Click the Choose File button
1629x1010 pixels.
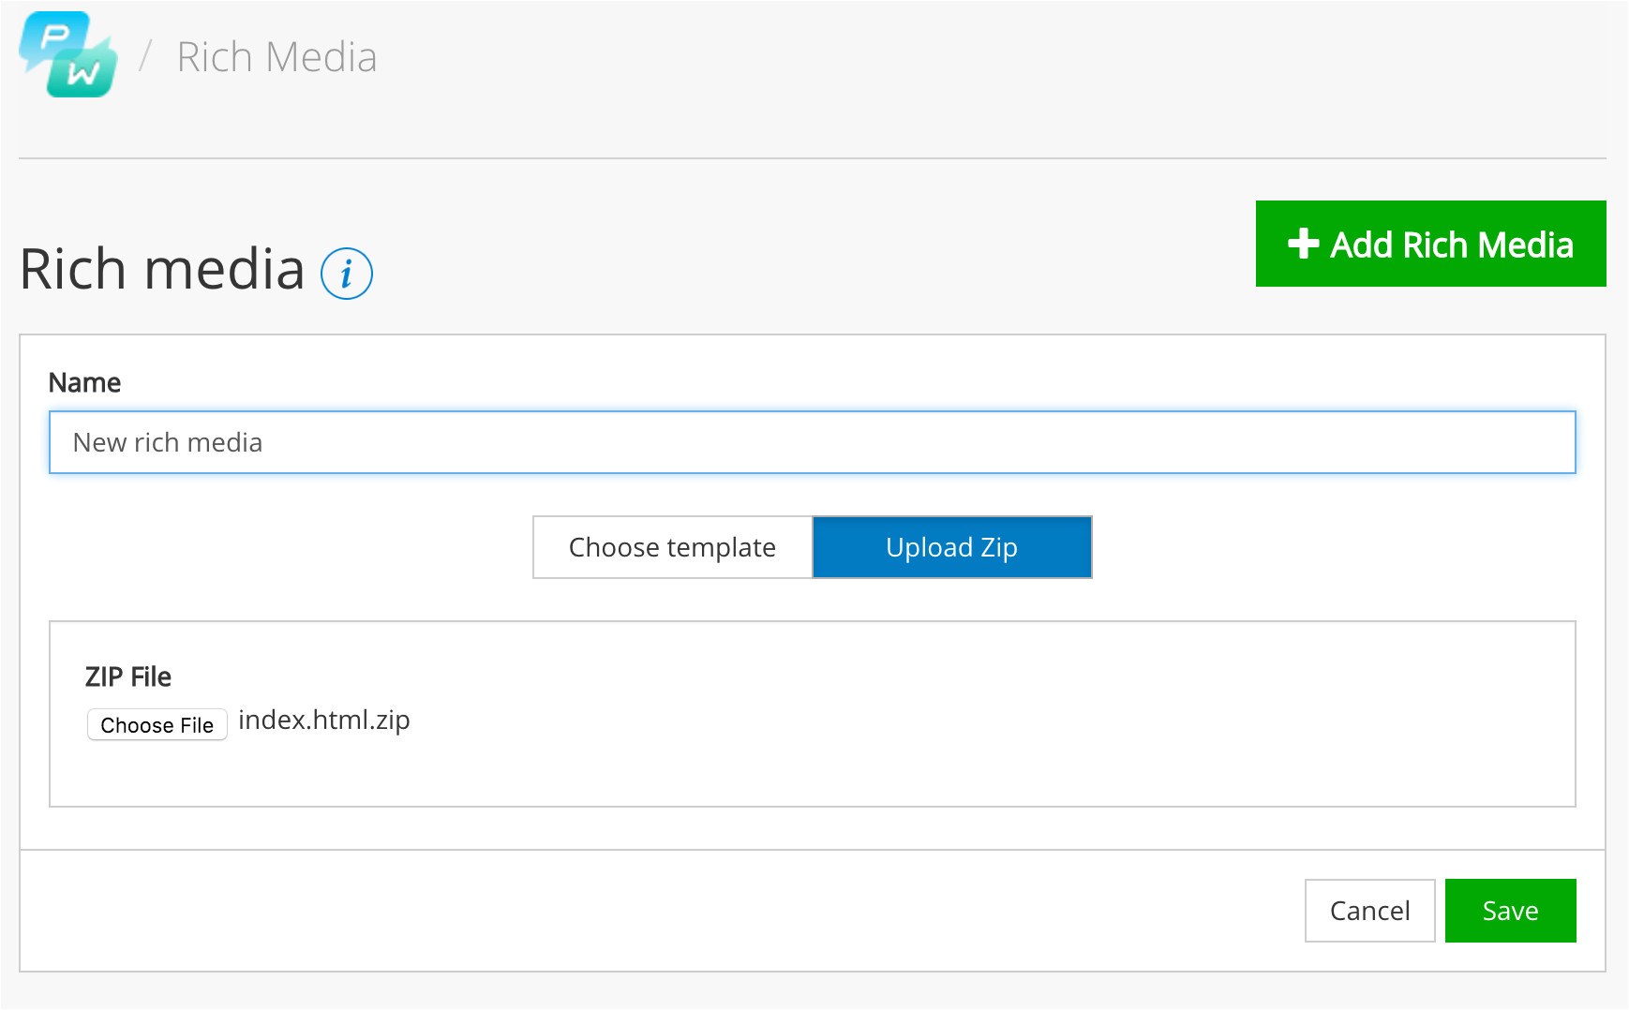pos(157,725)
